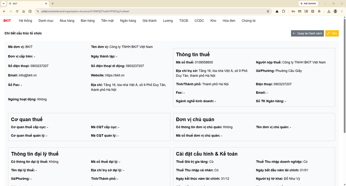Image resolution: width=346 pixels, height=186 pixels.
Task: Click fiscal year end date 31/12
Action: 225,179
